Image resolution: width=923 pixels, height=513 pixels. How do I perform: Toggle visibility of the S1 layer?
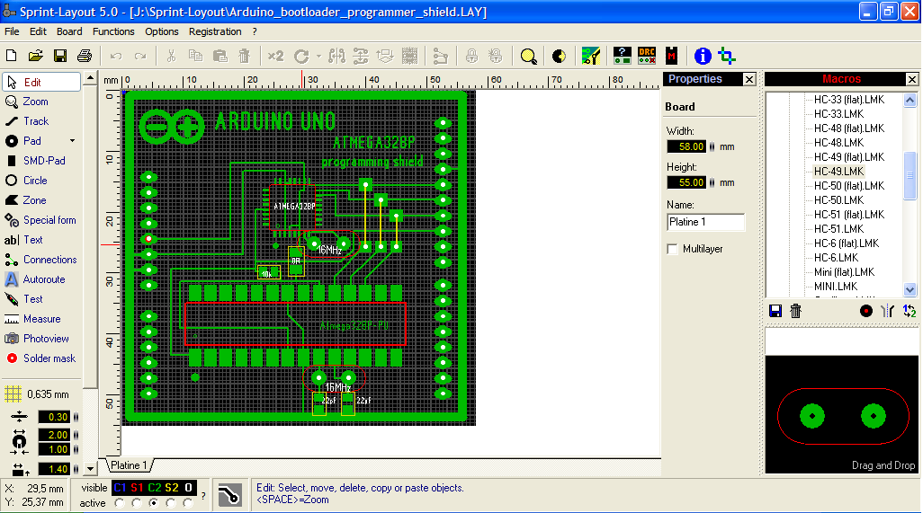pos(137,488)
